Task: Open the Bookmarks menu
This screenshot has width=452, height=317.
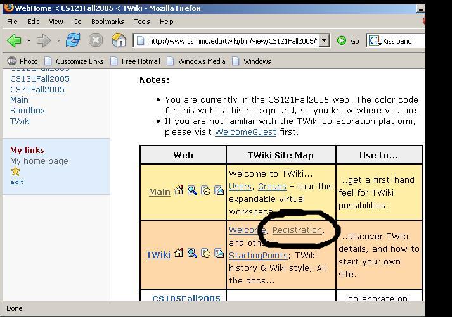Action: click(x=108, y=22)
